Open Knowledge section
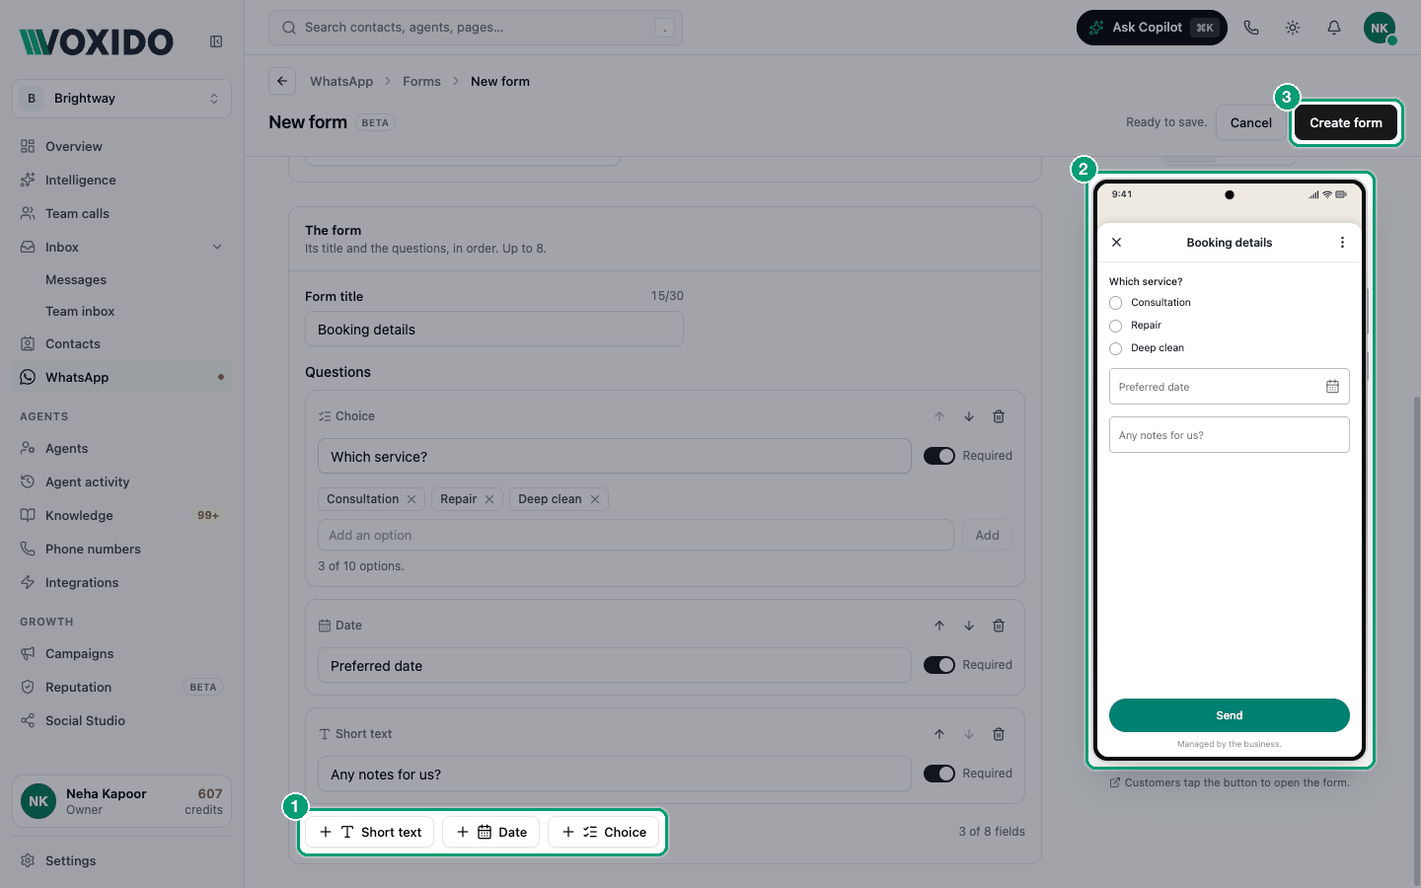This screenshot has width=1421, height=888. pos(122,515)
